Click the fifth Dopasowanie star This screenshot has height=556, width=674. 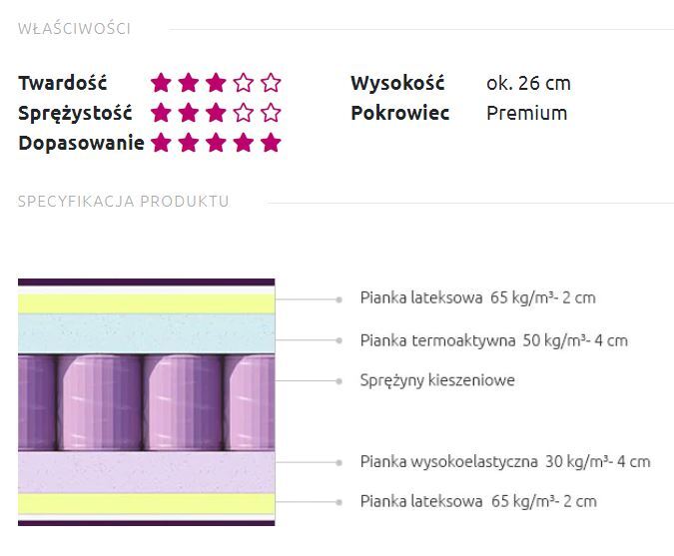pos(271,143)
